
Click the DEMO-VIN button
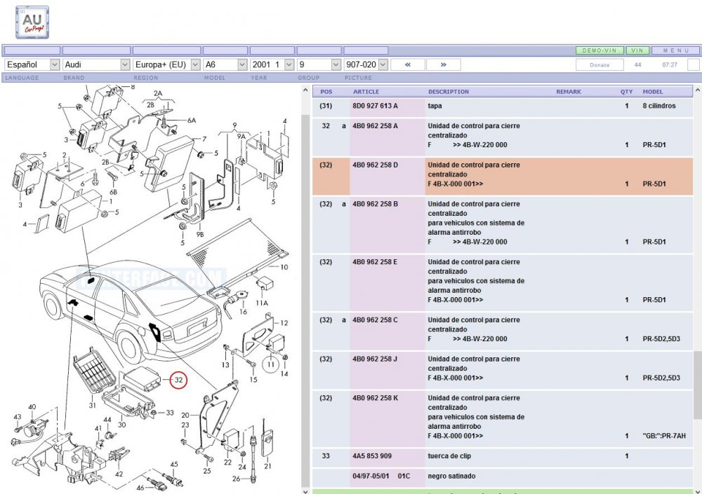[600, 50]
